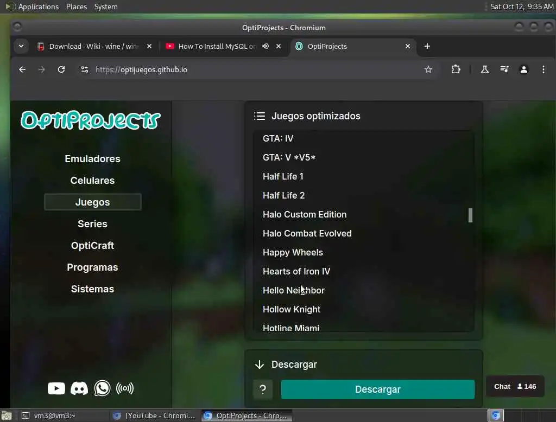The width and height of the screenshot is (556, 422).
Task: Open the Discord icon in sidebar
Action: pos(79,388)
